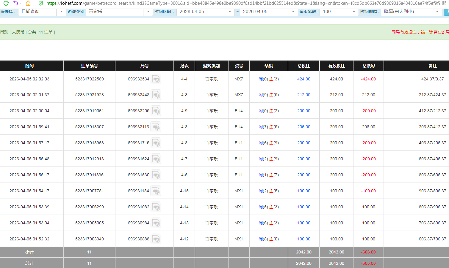The height and width of the screenshot is (268, 449).
Task: Click the browser home icon
Action: (28, 4)
